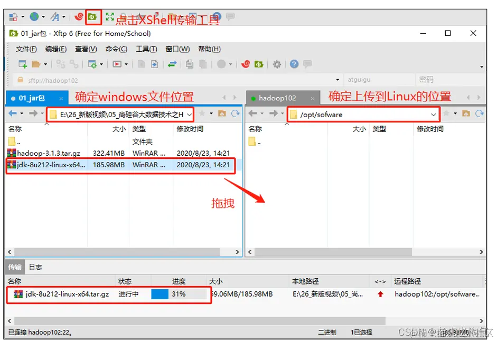Open the 帮助(H) menu

(x=209, y=49)
